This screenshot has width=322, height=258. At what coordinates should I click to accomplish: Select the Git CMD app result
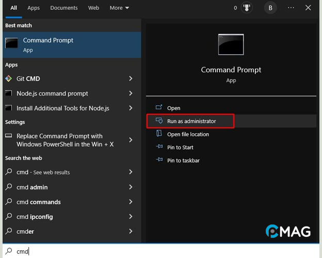click(x=72, y=78)
